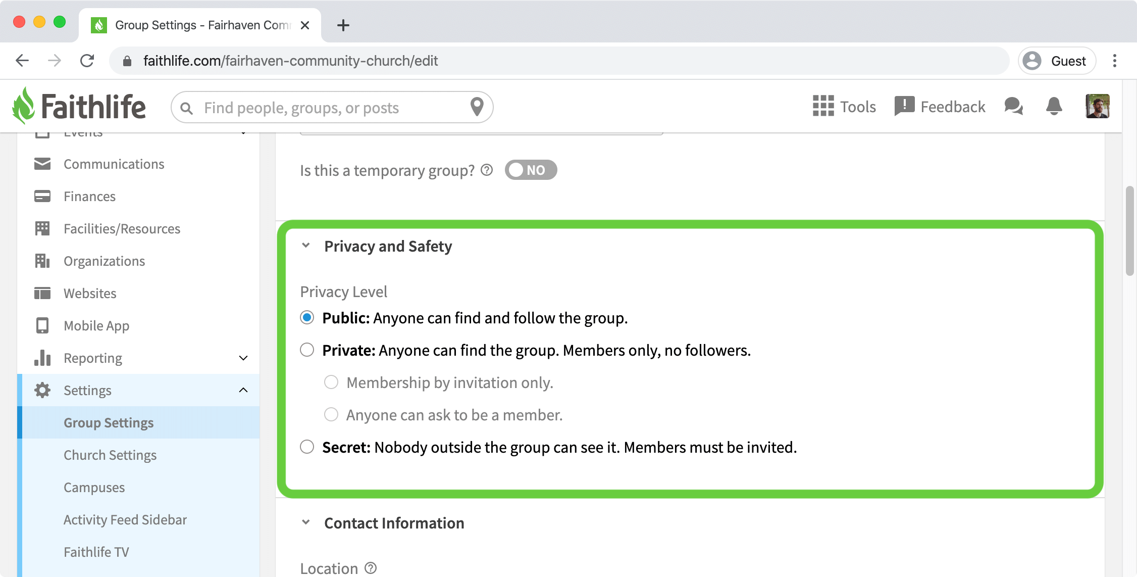The width and height of the screenshot is (1137, 577).
Task: Select the Secret privacy level radio
Action: (307, 447)
